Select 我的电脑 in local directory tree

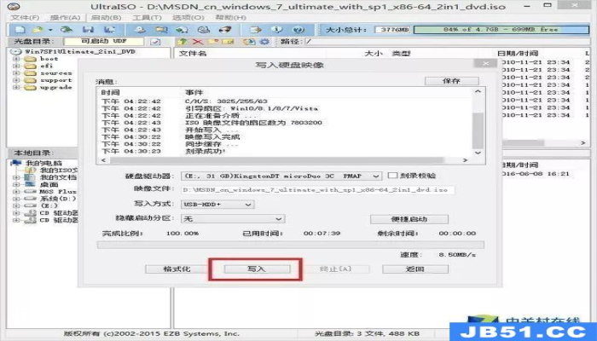[43, 164]
